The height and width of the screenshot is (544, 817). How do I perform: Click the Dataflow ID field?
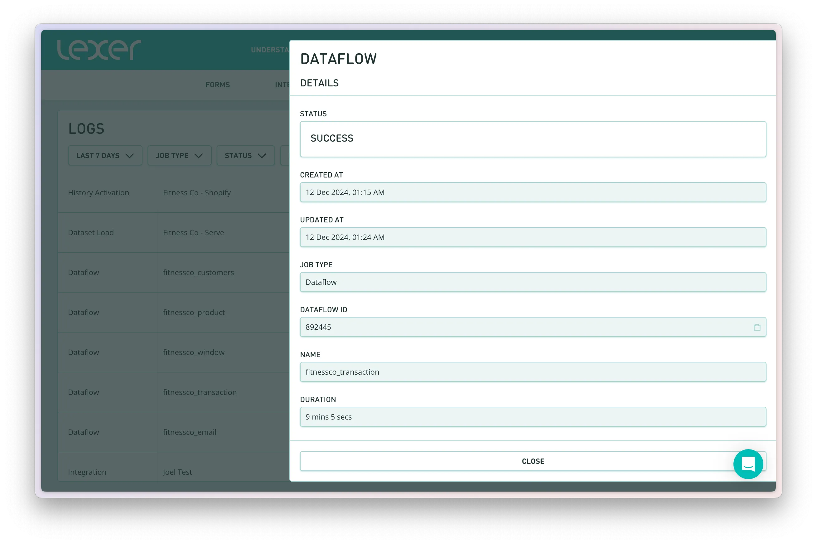[x=520, y=327]
